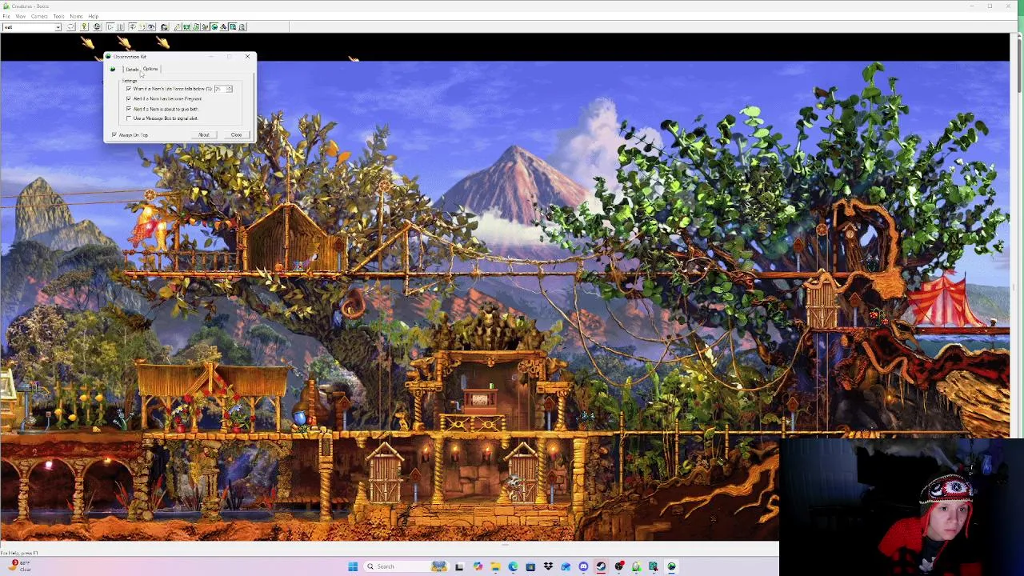Click the camera snapshot toolbar icon
This screenshot has height=576, width=1024.
click(x=164, y=27)
